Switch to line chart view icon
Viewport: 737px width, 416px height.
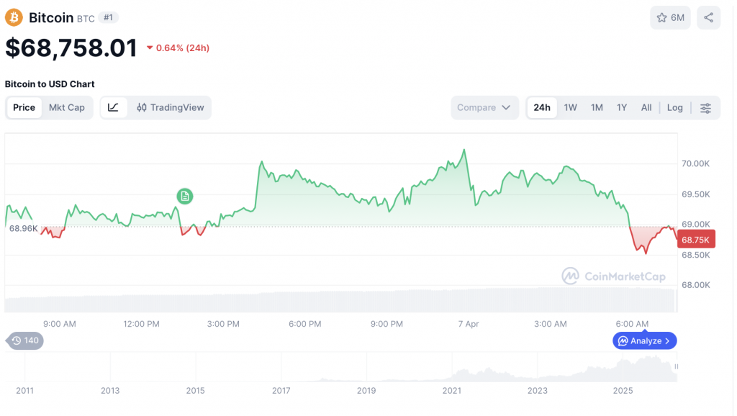(114, 107)
